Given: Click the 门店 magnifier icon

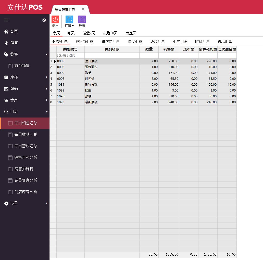Looking at the screenshot, I should pyautogui.click(x=6, y=112).
